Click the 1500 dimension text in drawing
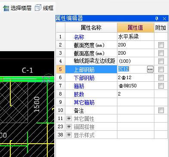The height and width of the screenshot is (157, 169). (37, 105)
